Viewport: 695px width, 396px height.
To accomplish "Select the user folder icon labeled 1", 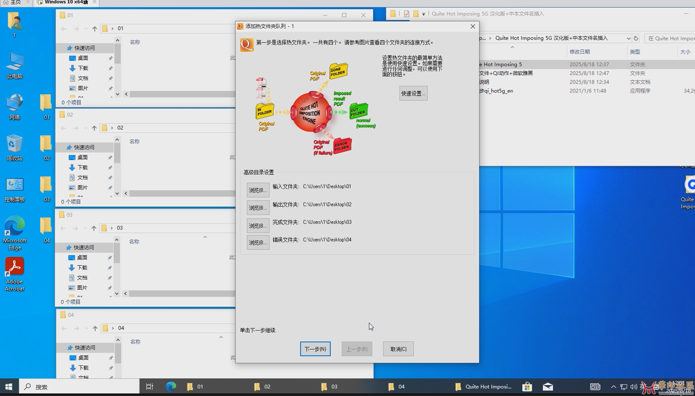I will click(14, 25).
